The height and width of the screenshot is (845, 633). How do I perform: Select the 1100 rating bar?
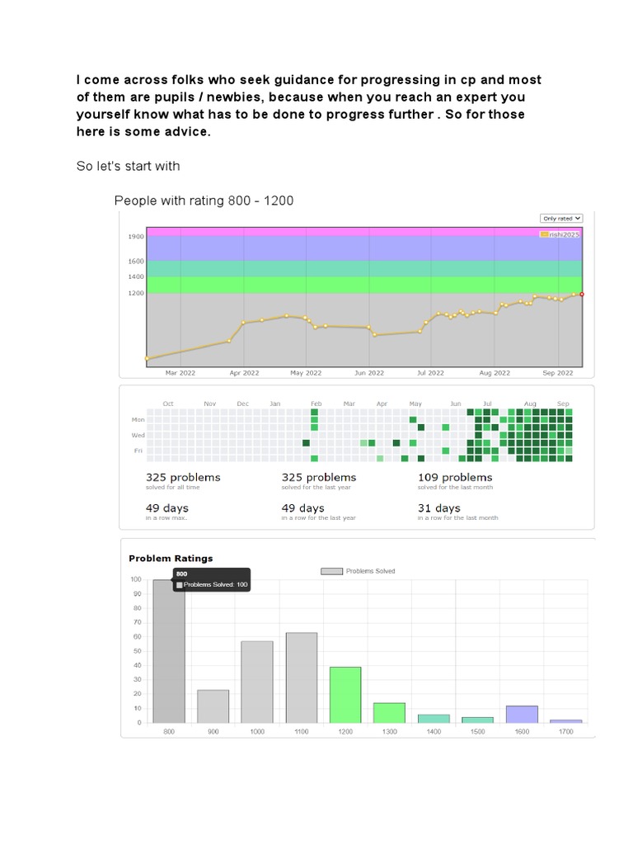click(301, 677)
